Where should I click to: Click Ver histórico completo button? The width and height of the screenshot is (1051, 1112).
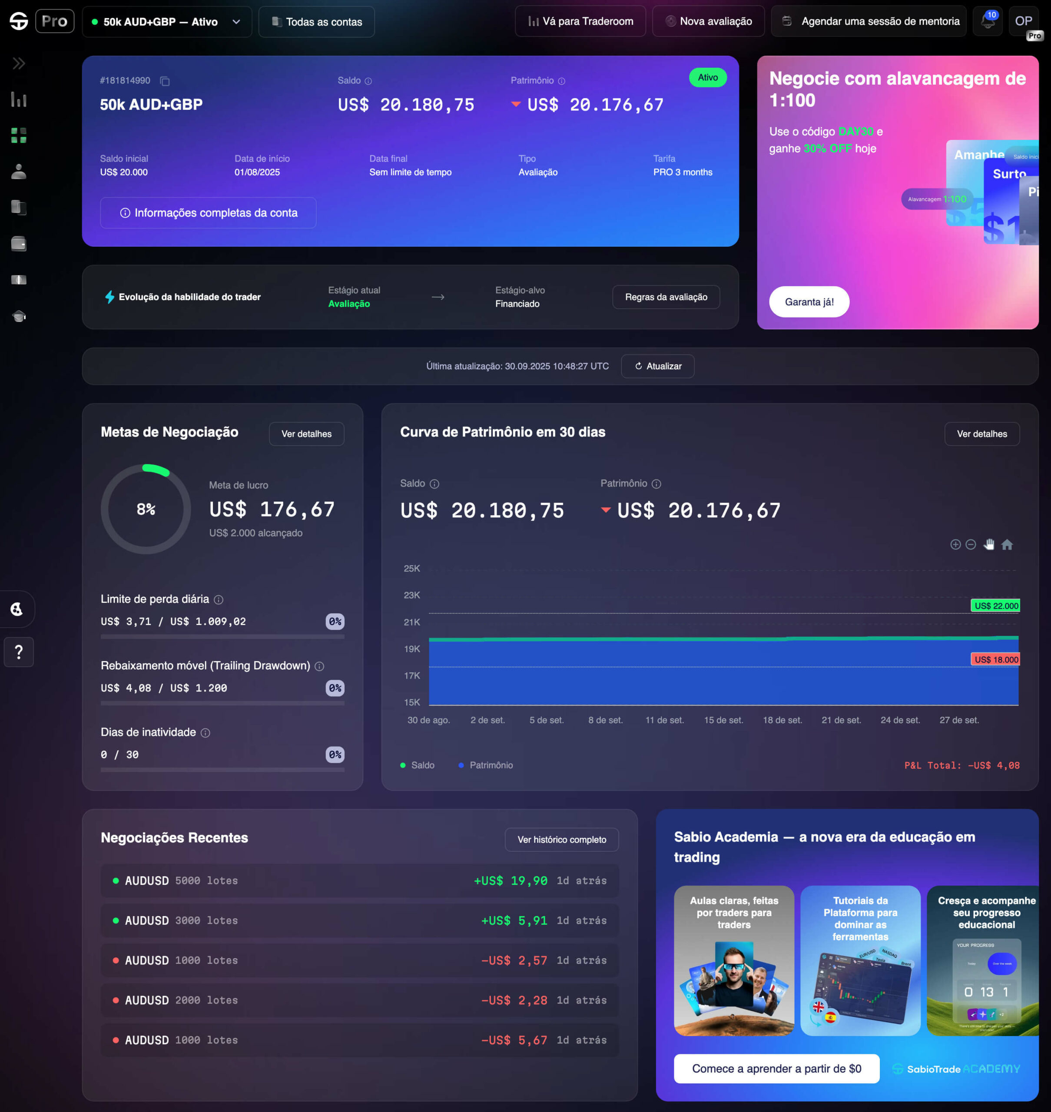[561, 840]
